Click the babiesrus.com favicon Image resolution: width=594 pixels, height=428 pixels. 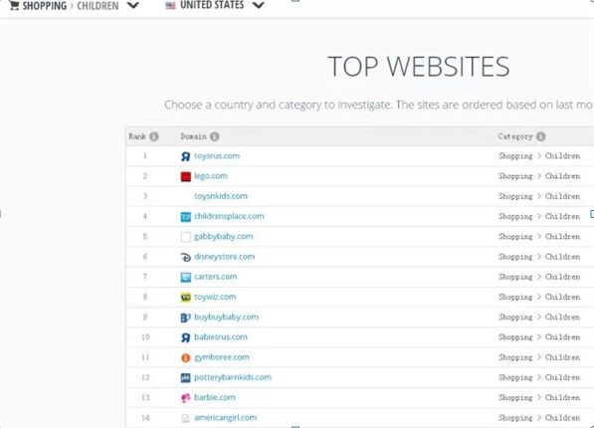click(x=185, y=337)
